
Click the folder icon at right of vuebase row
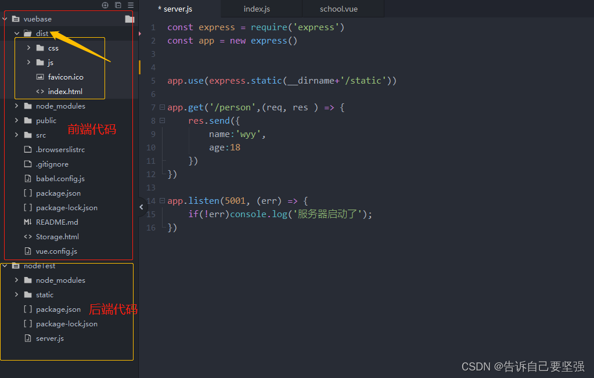point(129,19)
